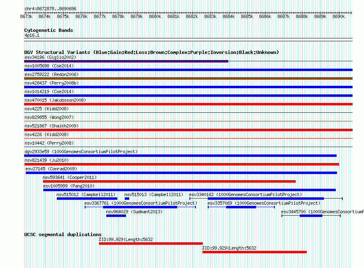This screenshot has width=364, height=268.
Task: Select the second segmental duplication red bar
Action: 254,252
